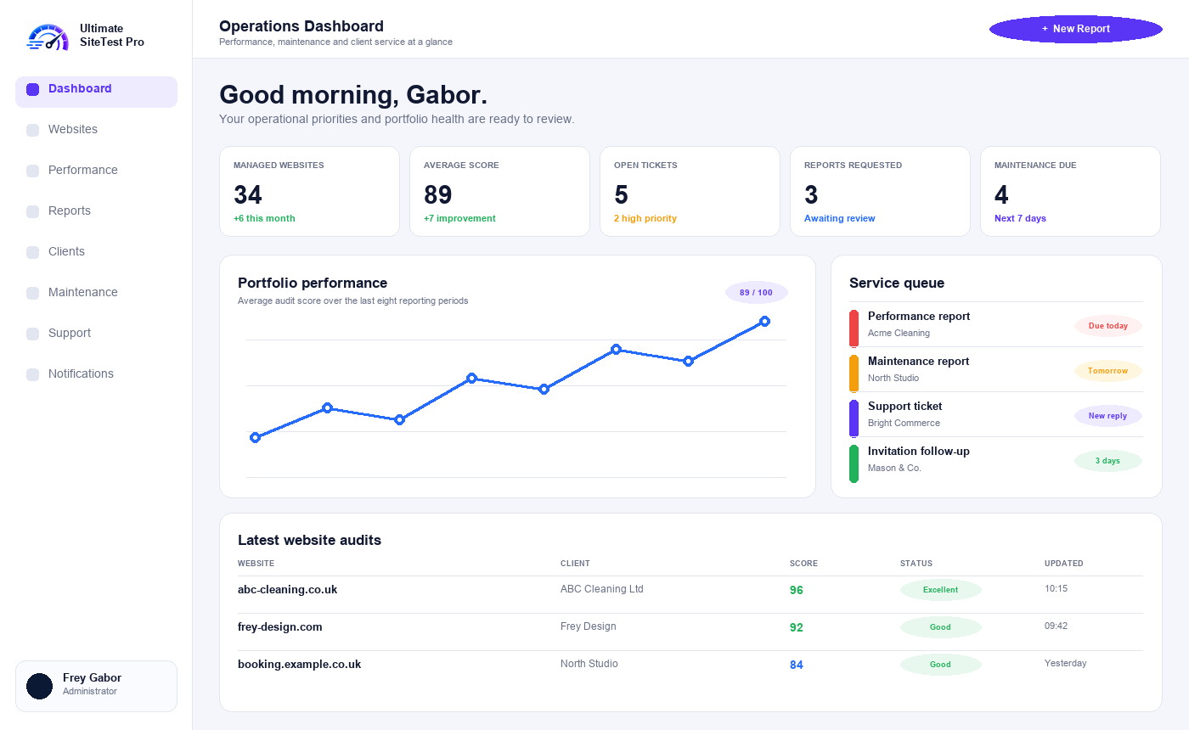Click the 3 days badge

tap(1108, 461)
